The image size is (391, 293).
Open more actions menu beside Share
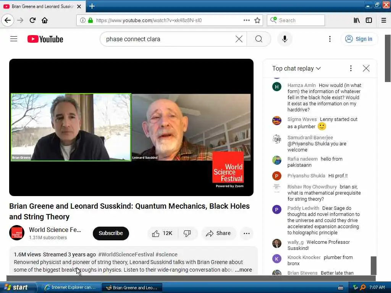click(x=247, y=233)
